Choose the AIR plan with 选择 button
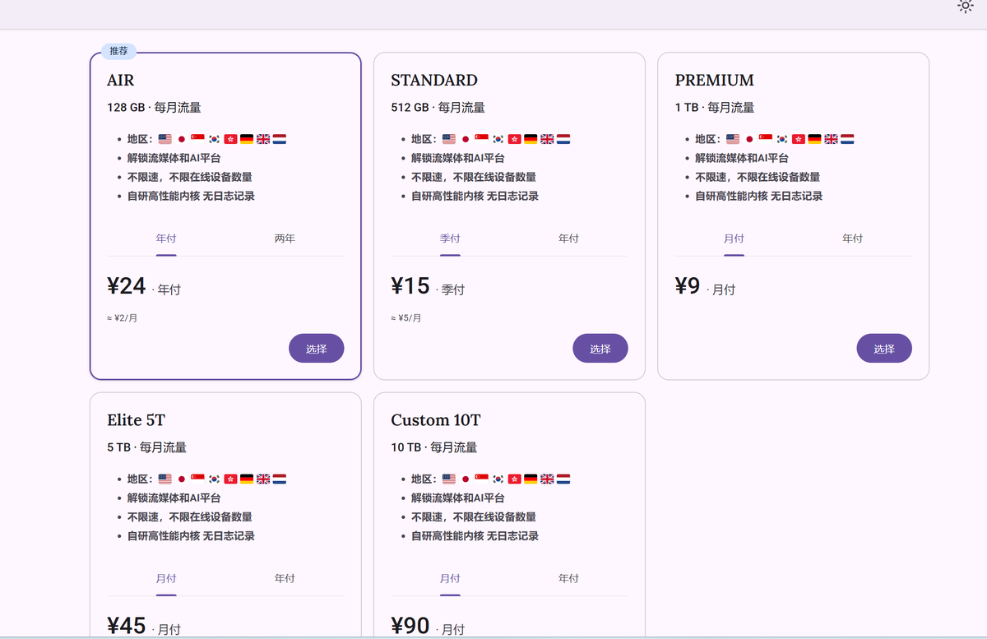The height and width of the screenshot is (639, 987). coord(317,349)
